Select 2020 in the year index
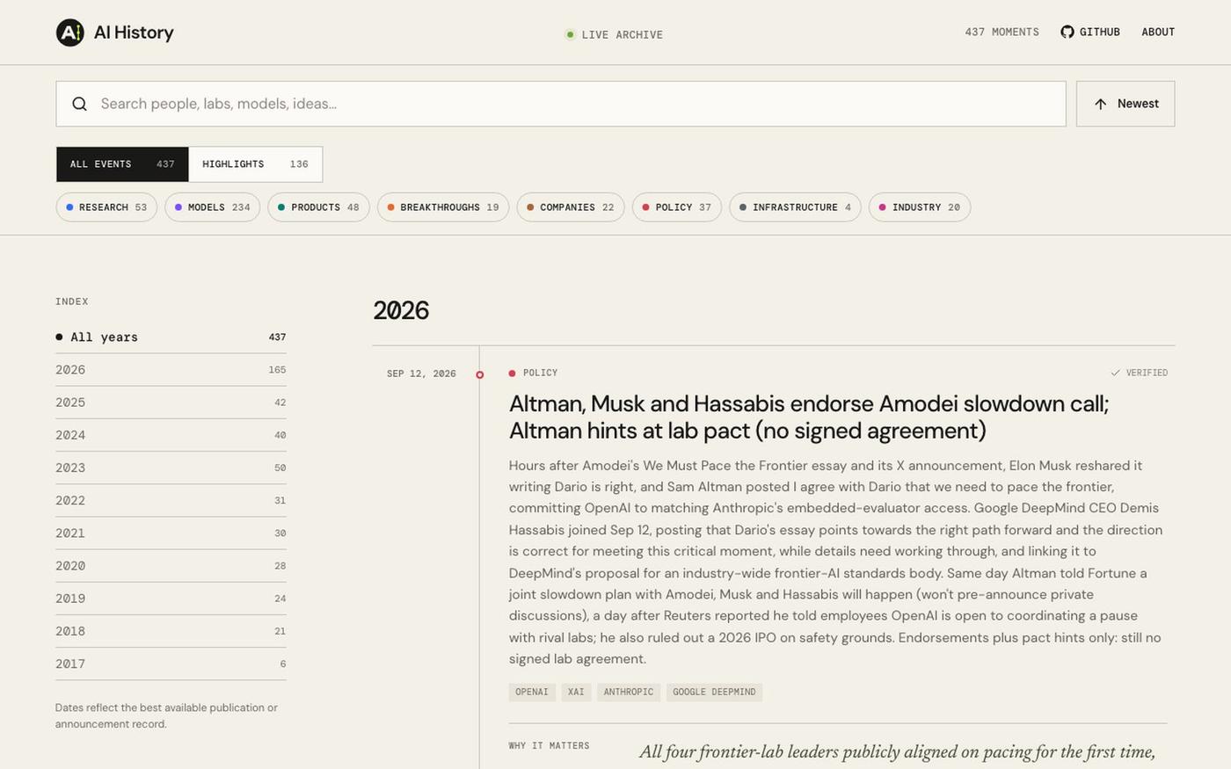This screenshot has height=769, width=1231. (171, 565)
